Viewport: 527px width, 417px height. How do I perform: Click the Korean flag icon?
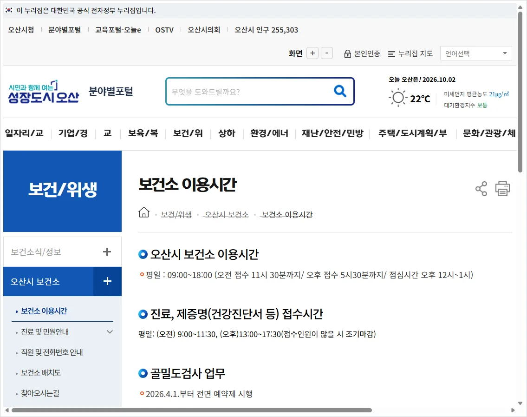[x=9, y=10]
